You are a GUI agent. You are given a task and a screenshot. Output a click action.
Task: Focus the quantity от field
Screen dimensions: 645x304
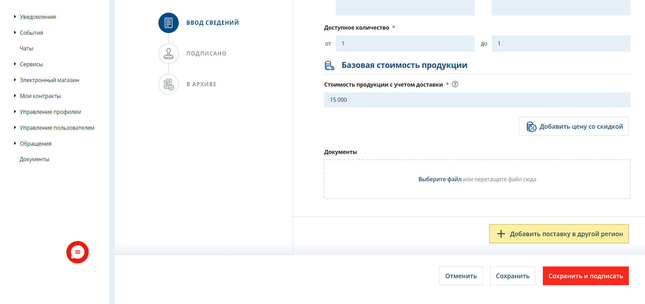[x=405, y=44]
